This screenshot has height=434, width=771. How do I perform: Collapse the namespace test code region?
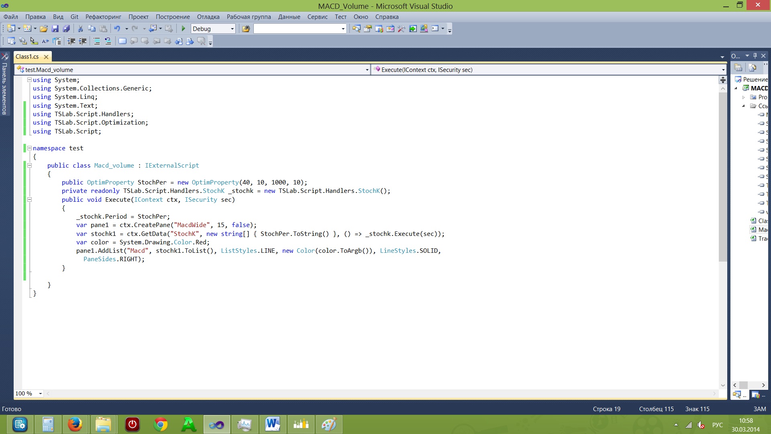[x=29, y=148]
